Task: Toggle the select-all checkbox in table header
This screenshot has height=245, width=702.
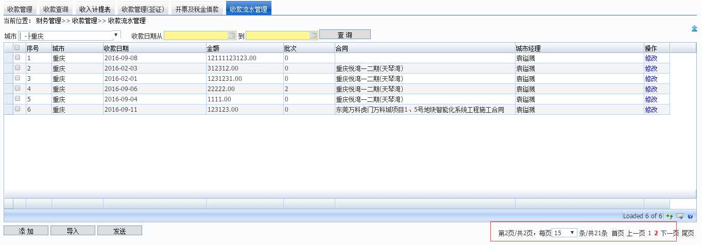Action: tap(18, 47)
